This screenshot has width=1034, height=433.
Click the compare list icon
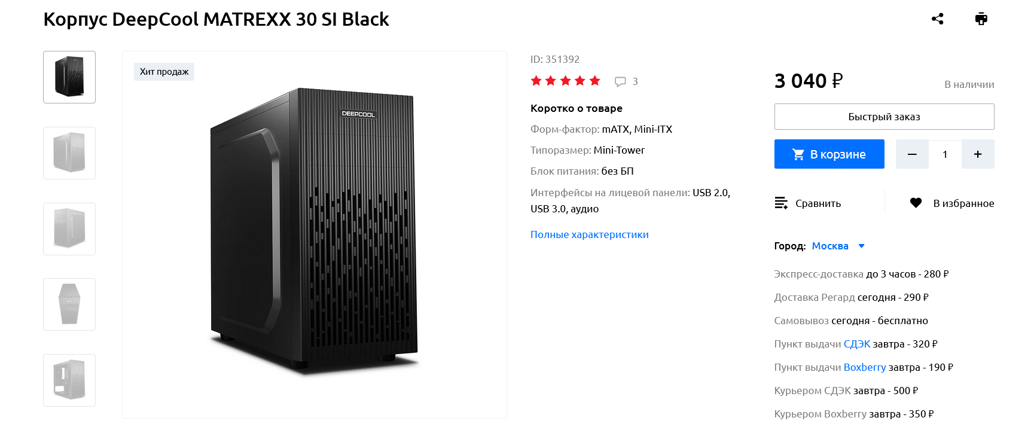click(781, 203)
